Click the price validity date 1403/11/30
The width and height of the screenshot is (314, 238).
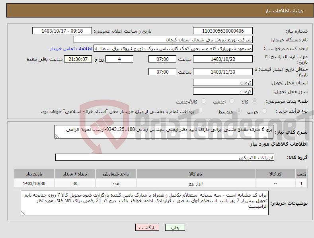tap(223, 72)
